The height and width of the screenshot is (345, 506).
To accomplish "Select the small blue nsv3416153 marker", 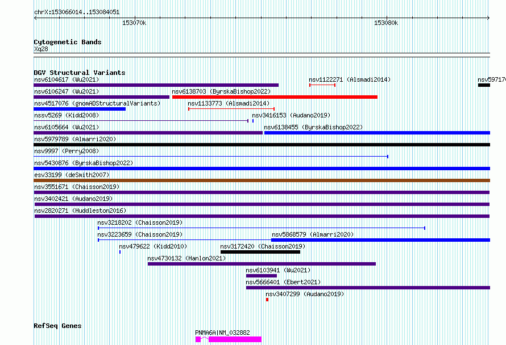I will click(253, 121).
